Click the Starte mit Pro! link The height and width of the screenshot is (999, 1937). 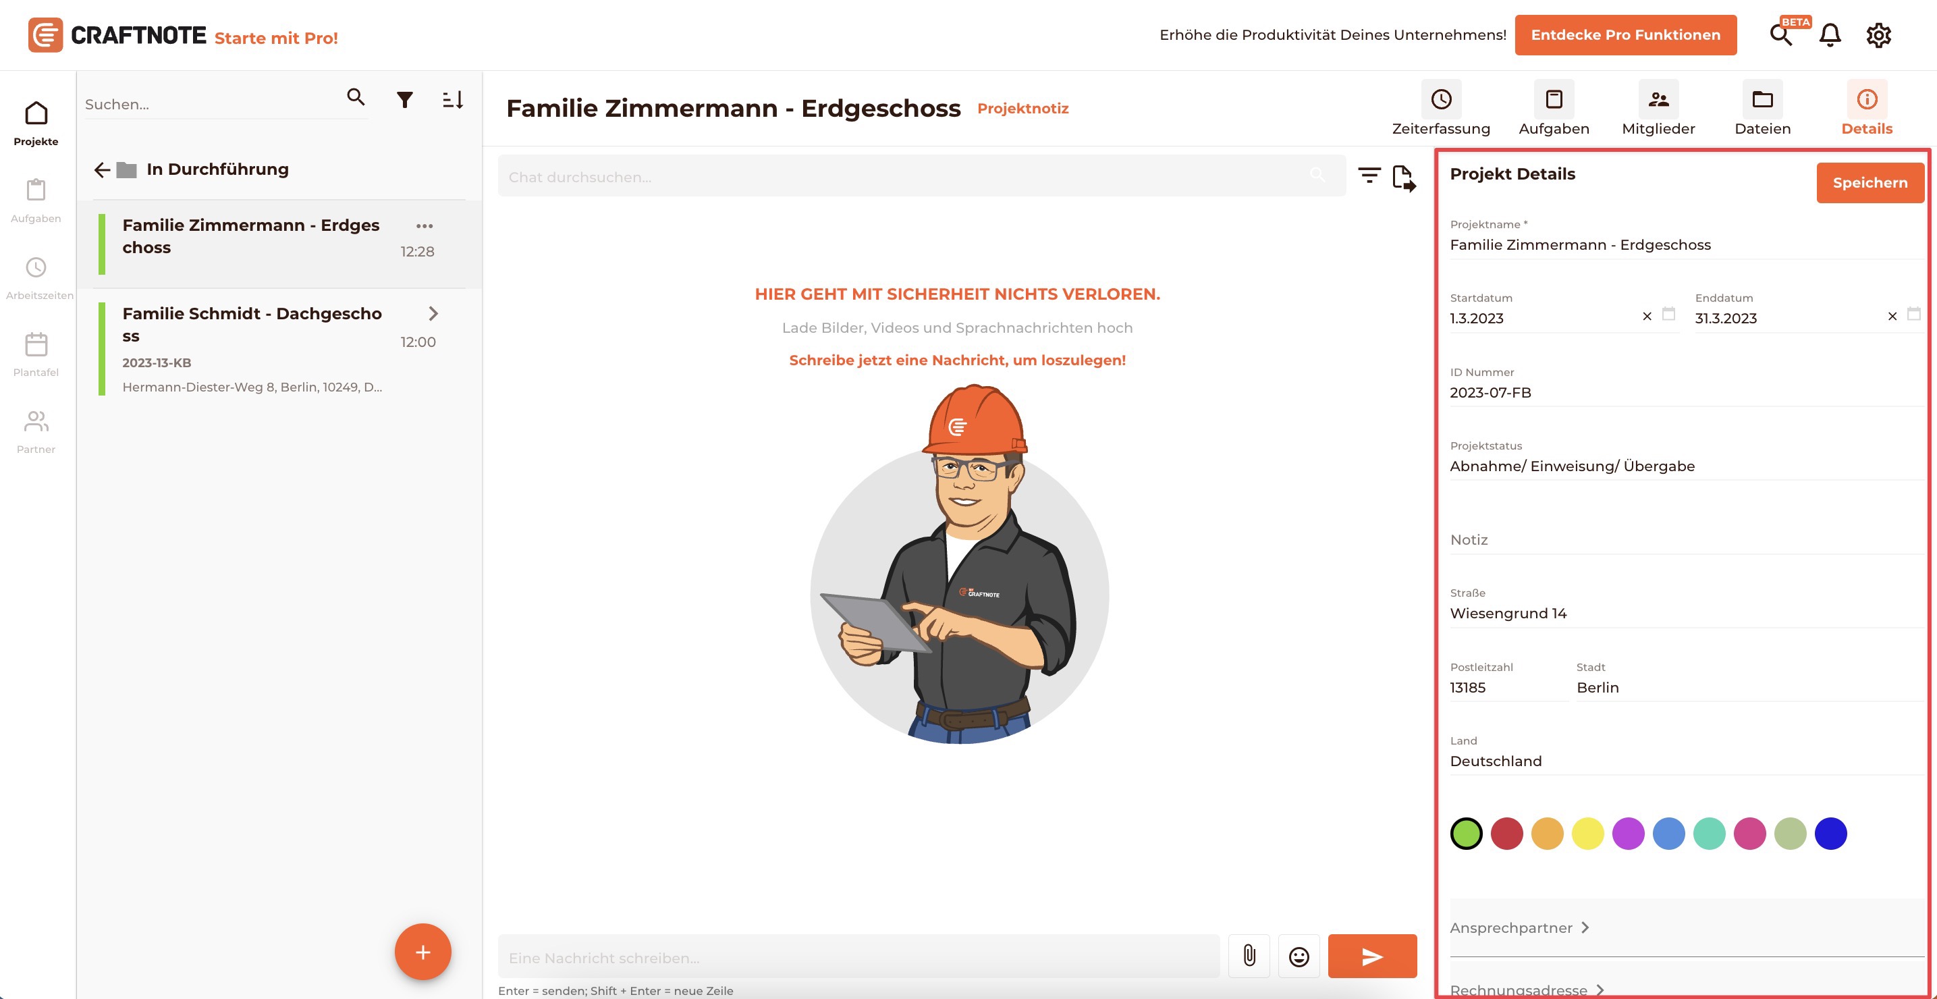point(276,38)
